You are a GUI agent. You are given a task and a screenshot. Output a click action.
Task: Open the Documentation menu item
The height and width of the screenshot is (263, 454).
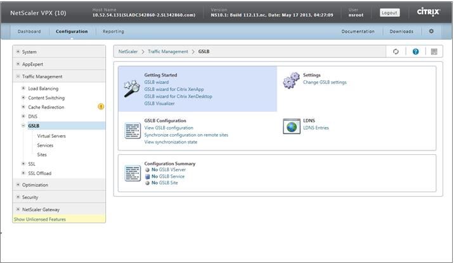coord(358,31)
